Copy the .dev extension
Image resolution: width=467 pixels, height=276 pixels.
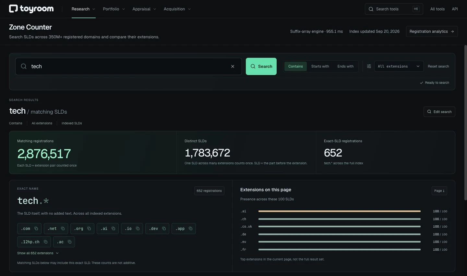tap(164, 229)
